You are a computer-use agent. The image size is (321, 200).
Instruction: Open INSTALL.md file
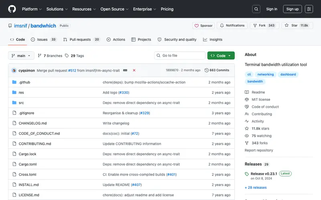coord(28,185)
